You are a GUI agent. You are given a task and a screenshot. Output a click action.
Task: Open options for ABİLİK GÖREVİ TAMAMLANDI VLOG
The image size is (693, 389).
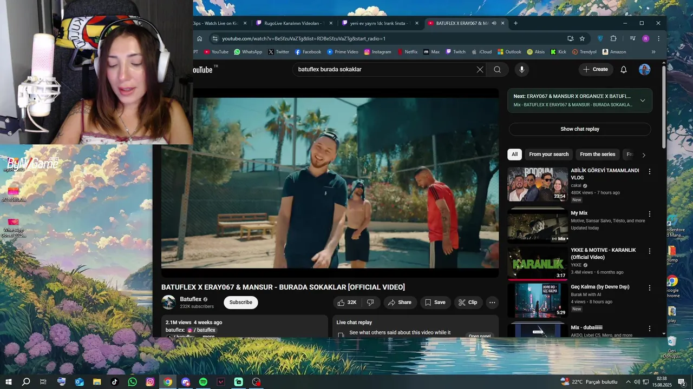click(650, 171)
